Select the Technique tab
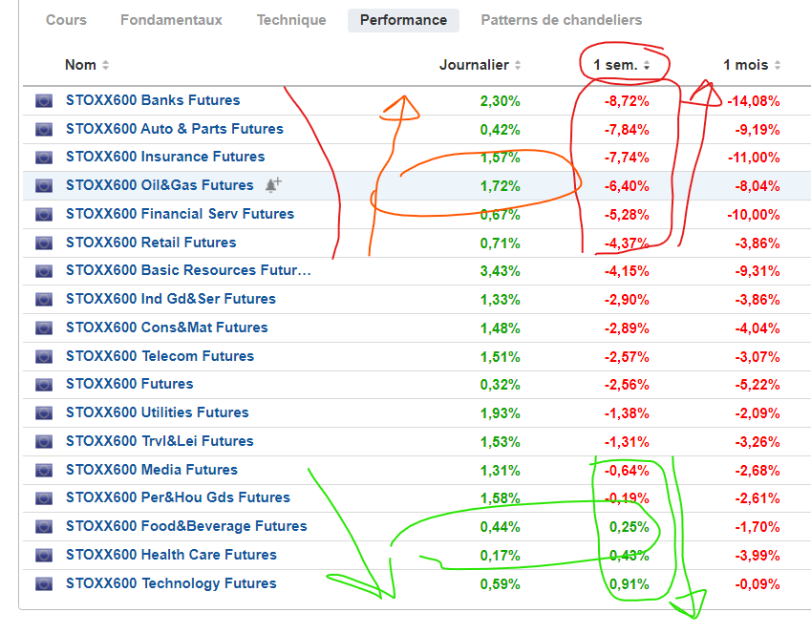Viewport: 811px width, 634px height. (291, 20)
